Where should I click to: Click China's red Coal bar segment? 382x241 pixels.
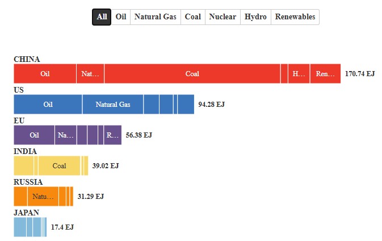pyautogui.click(x=192, y=74)
